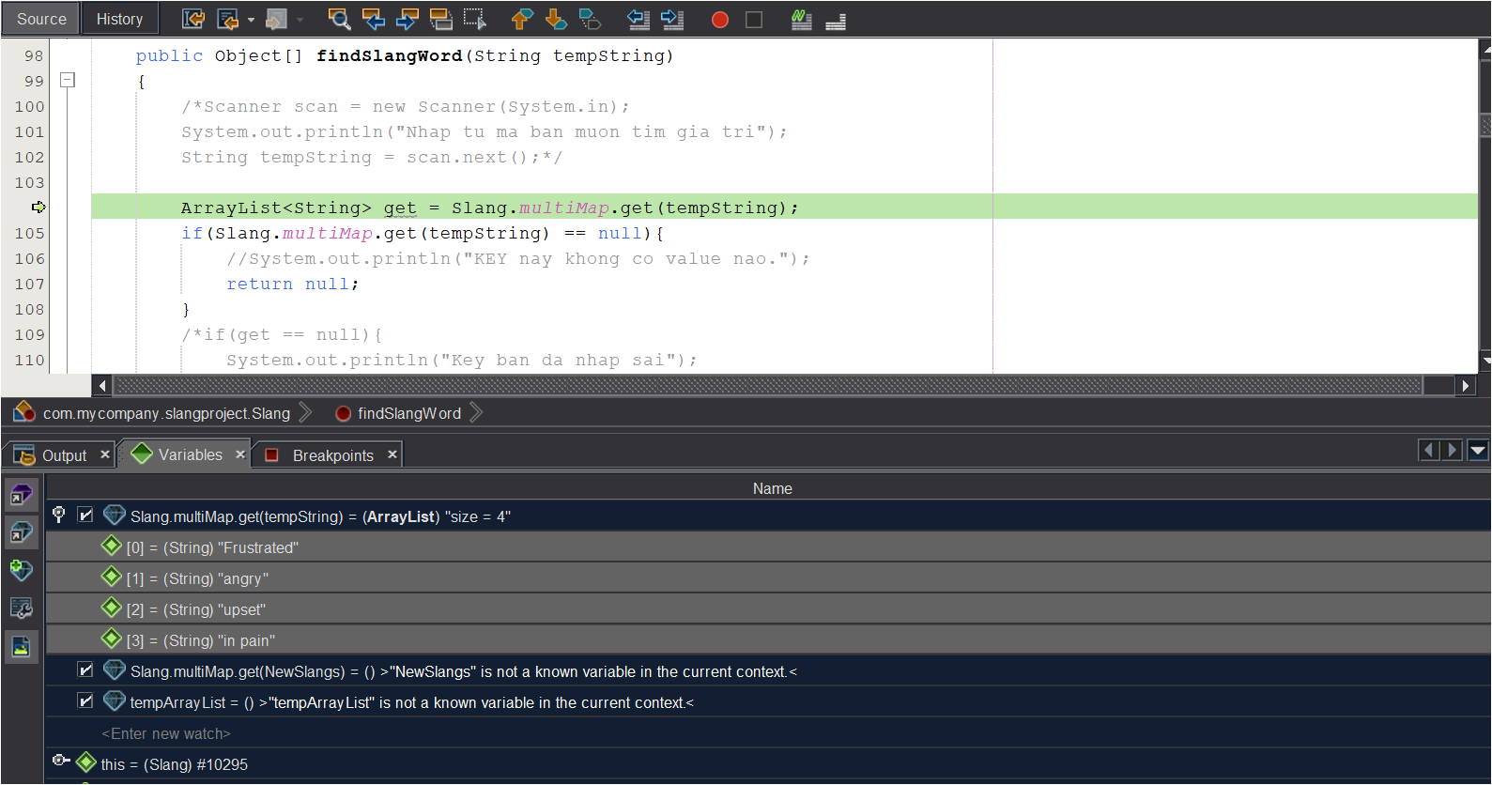Click Find Next Occurrence icon
Viewport: 1492px width, 785px height.
click(x=408, y=19)
